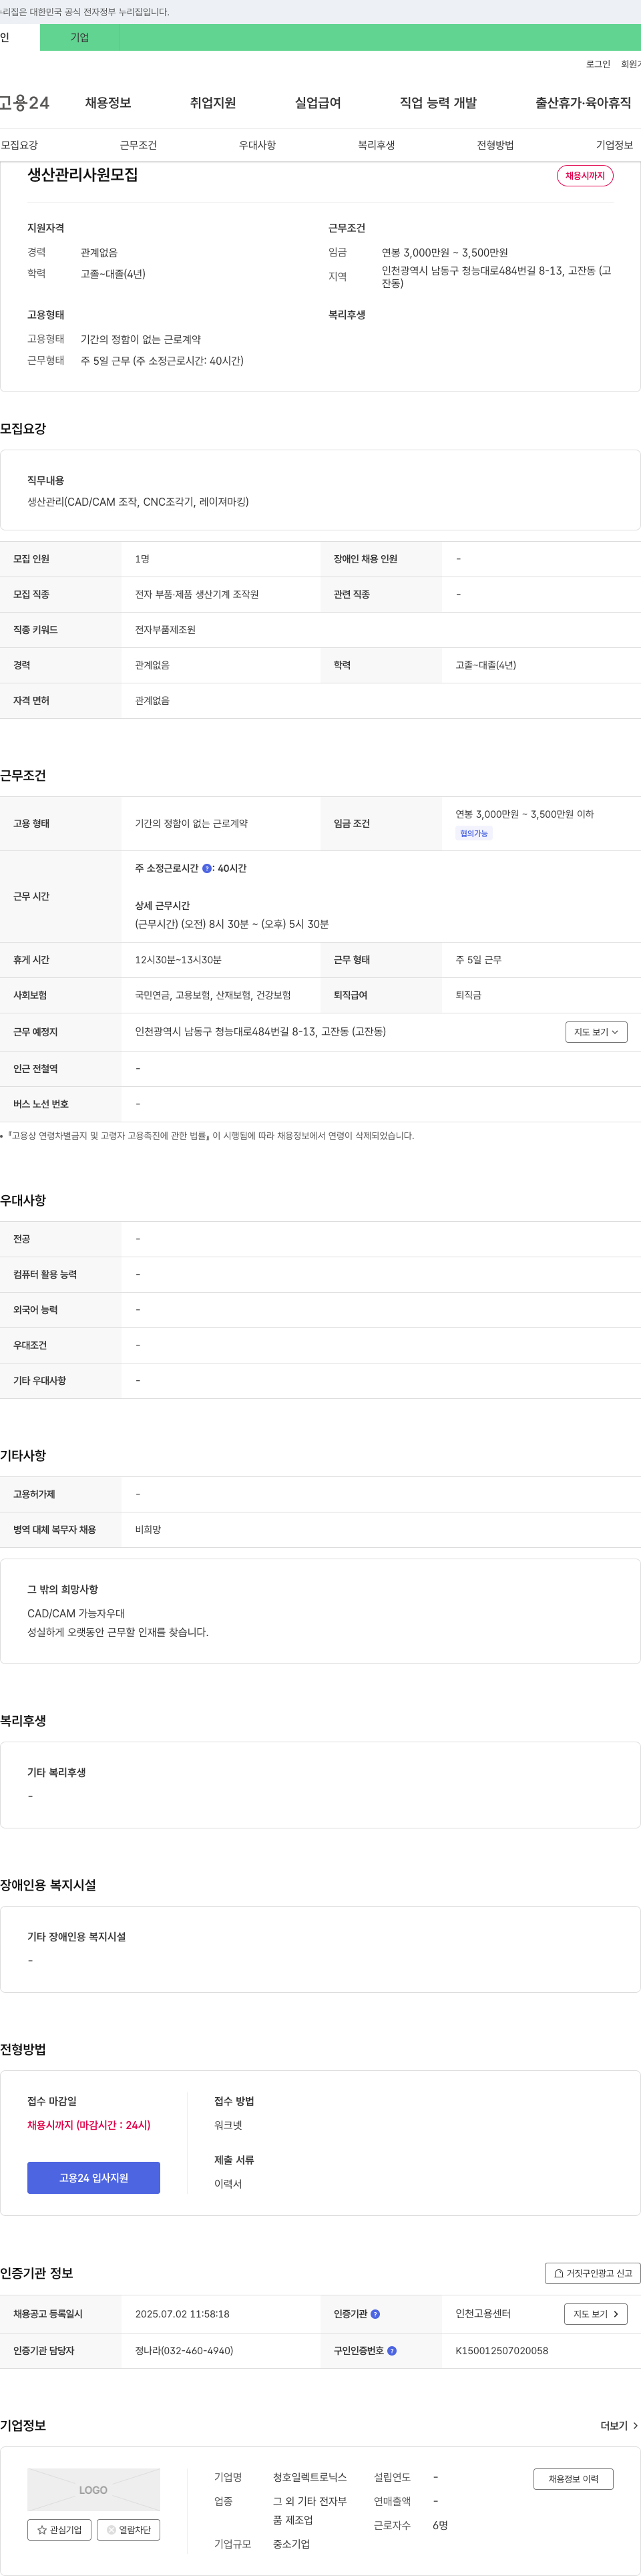Click the LOGO placeholder image of the company
The height and width of the screenshot is (2576, 641).
93,2490
